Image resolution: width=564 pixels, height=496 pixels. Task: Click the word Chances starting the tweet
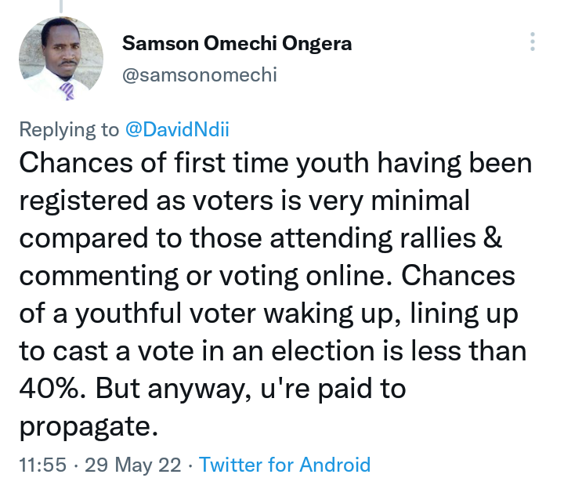tap(76, 163)
